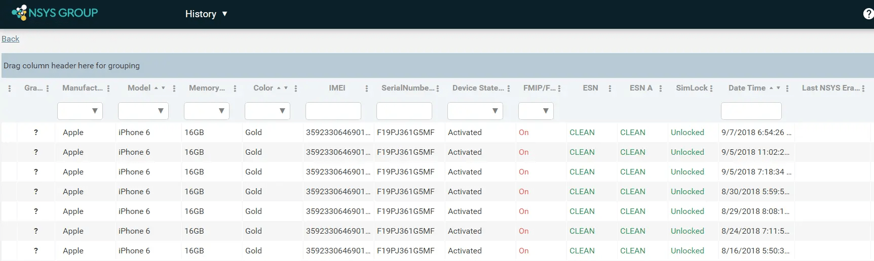Click the grouping drop area panel

coord(438,66)
